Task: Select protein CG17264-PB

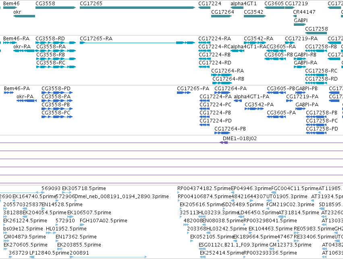Action: 222,133
